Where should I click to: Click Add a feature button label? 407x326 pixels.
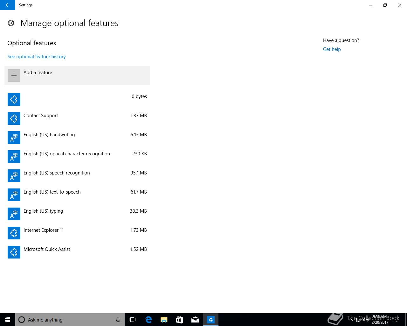(x=38, y=73)
